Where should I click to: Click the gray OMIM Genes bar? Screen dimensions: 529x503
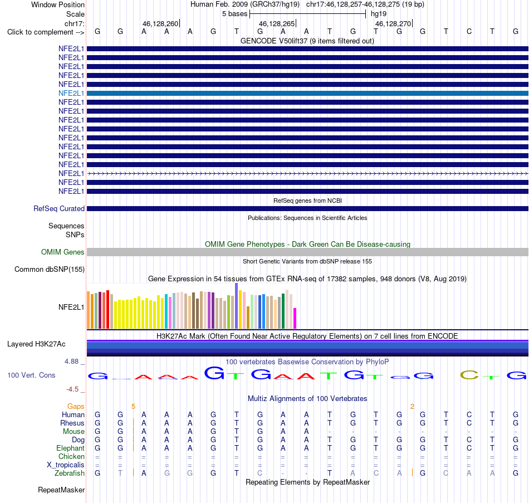point(308,252)
